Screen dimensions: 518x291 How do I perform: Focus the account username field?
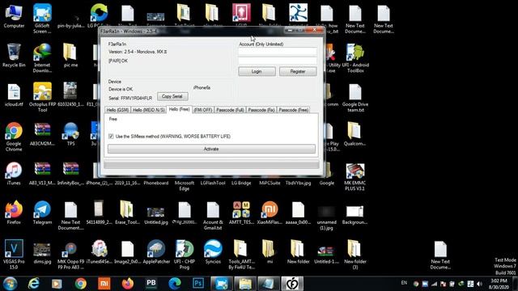(278, 52)
